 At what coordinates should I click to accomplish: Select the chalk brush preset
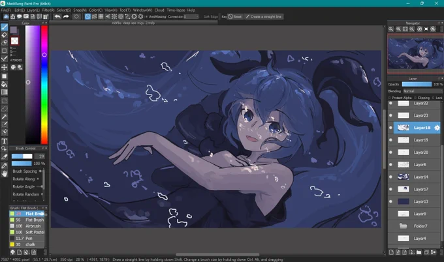(27, 244)
